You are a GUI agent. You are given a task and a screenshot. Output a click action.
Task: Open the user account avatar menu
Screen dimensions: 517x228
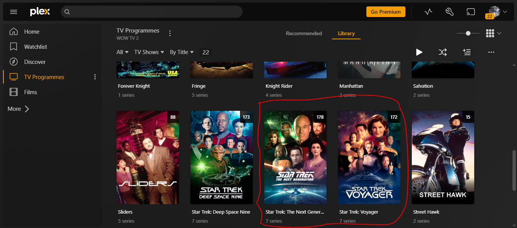click(x=497, y=12)
